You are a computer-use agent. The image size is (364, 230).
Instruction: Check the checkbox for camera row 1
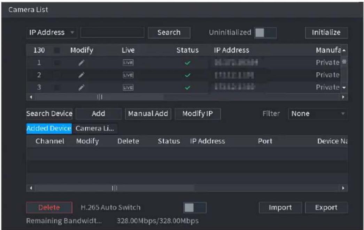(57, 63)
